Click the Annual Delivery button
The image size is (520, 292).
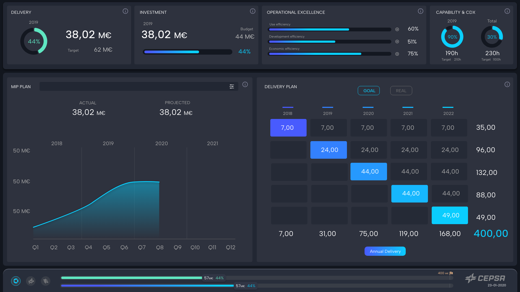point(385,251)
